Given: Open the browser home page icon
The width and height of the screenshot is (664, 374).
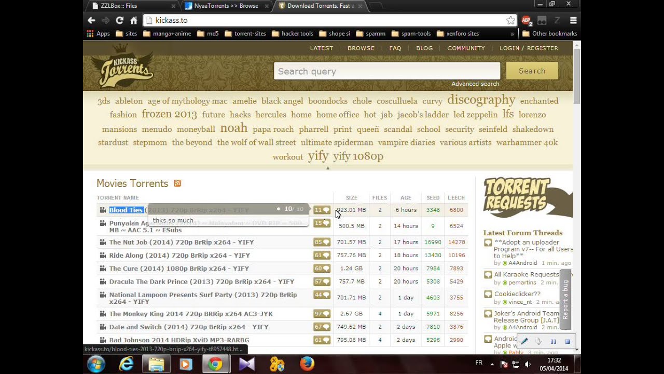Looking at the screenshot, I should click(134, 20).
